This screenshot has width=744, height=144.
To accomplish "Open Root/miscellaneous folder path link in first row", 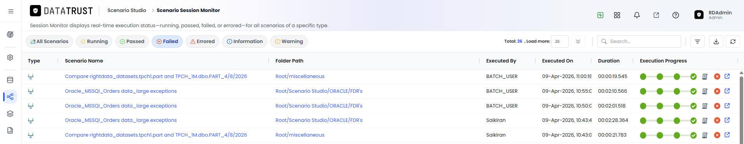I will [x=300, y=76].
